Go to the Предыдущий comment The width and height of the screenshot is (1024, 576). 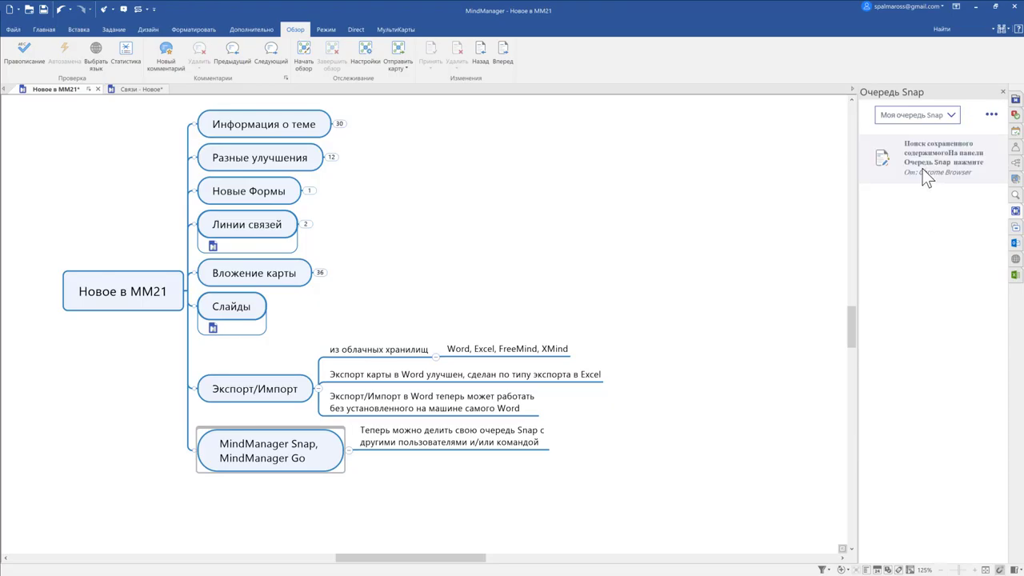(x=232, y=54)
